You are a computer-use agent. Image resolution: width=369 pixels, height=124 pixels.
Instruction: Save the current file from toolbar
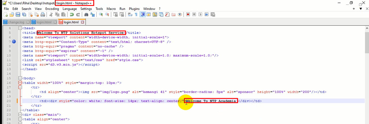point(18,14)
